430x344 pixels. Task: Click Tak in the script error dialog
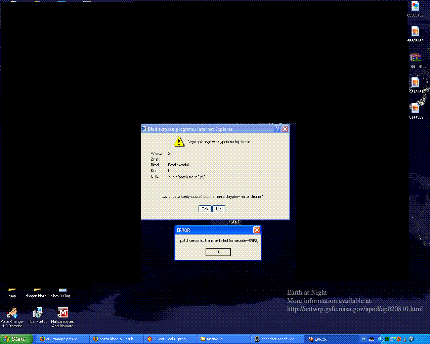tap(205, 209)
